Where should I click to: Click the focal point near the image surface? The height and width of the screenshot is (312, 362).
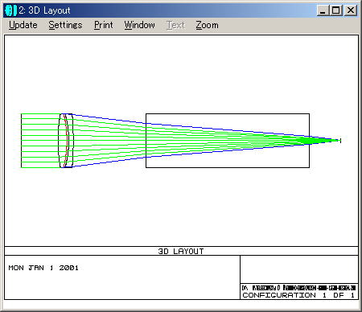(340, 140)
